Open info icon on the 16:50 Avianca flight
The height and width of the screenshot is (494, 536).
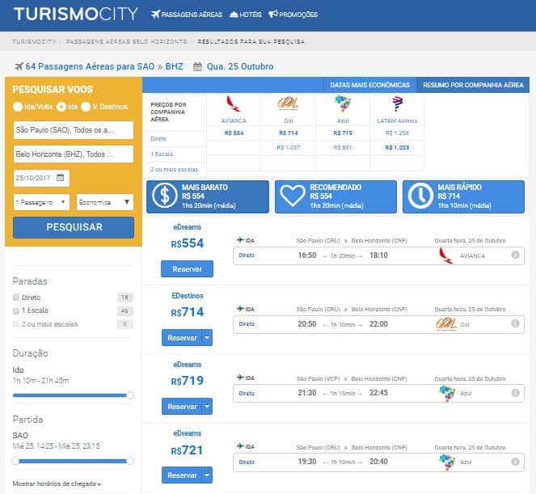(515, 255)
